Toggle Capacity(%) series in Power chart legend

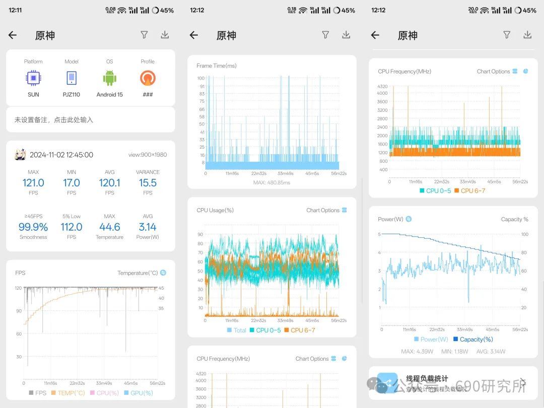(473, 339)
